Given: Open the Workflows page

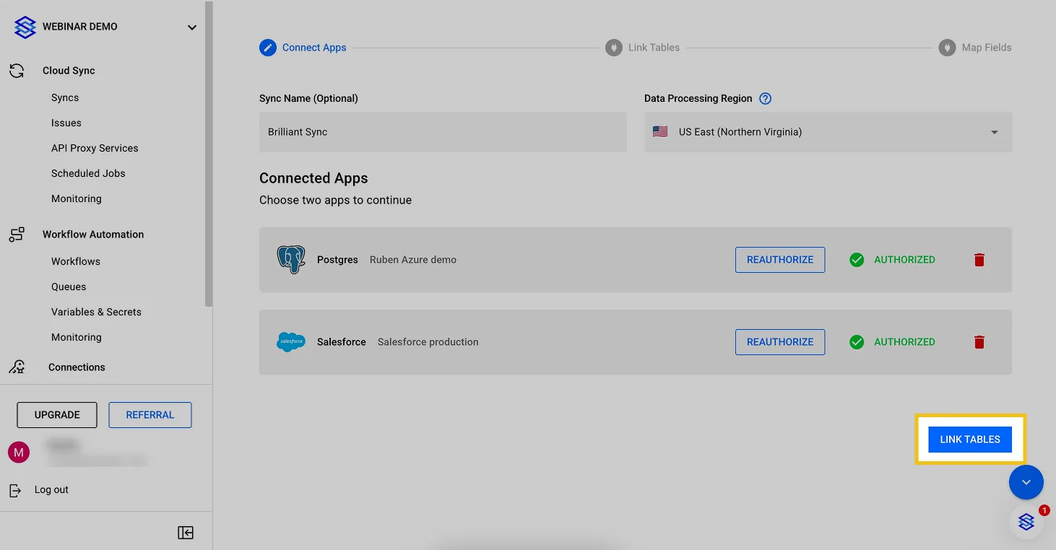Looking at the screenshot, I should coord(76,261).
